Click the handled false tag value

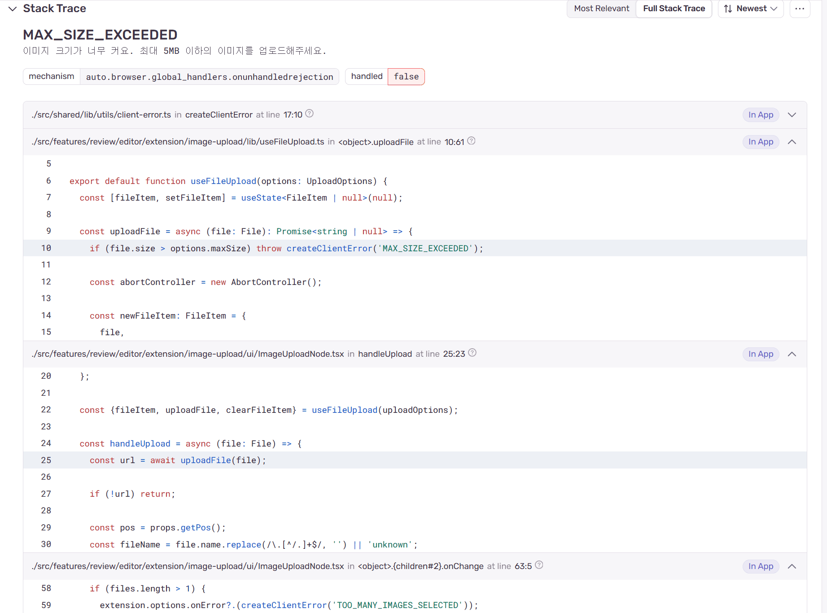pos(406,77)
